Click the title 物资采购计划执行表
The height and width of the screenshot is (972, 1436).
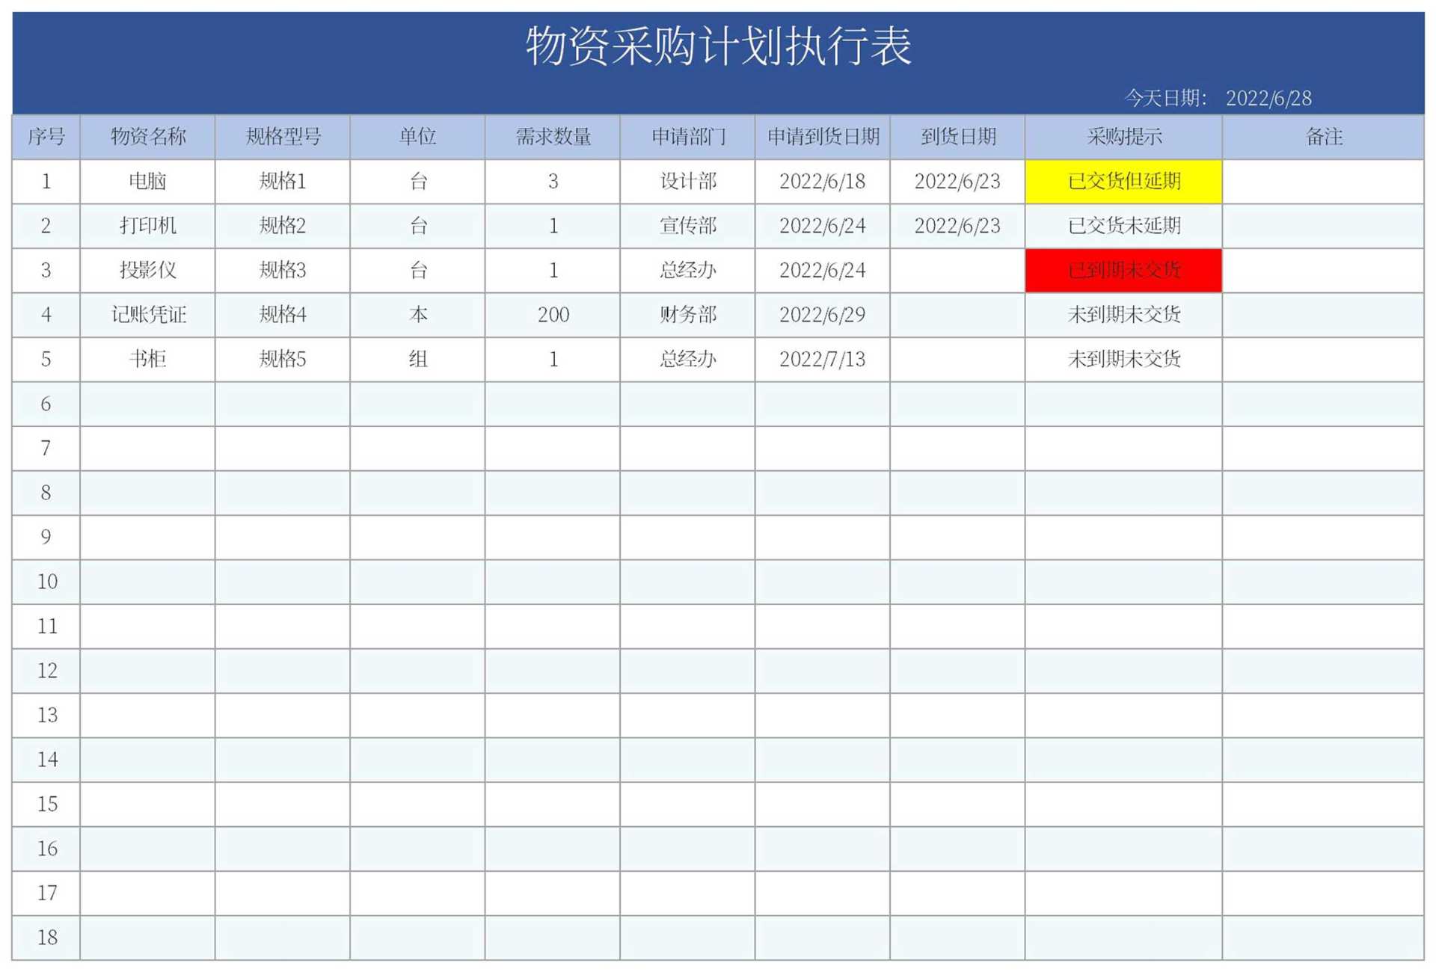point(719,45)
